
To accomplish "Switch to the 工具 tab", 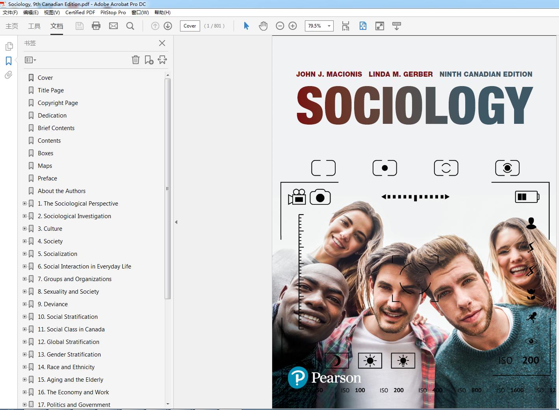I will 34,26.
